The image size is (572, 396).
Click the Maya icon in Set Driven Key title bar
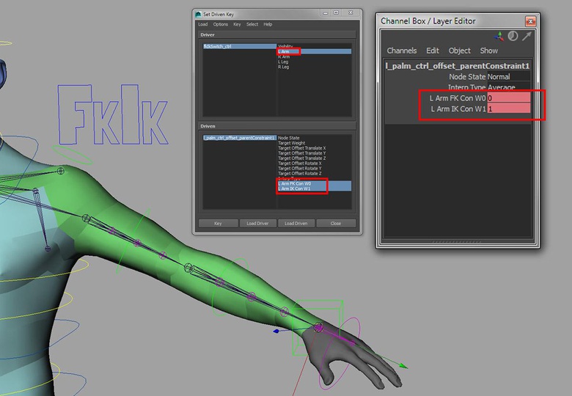click(x=198, y=14)
